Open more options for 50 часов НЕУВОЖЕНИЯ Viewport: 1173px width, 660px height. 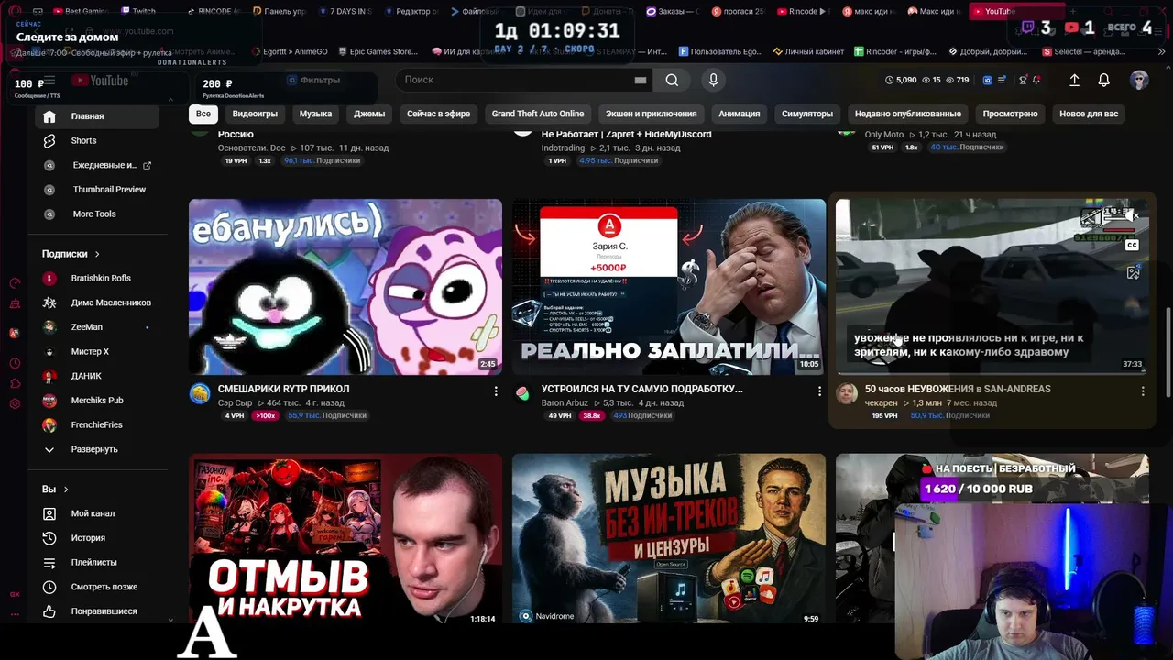coord(1143,391)
